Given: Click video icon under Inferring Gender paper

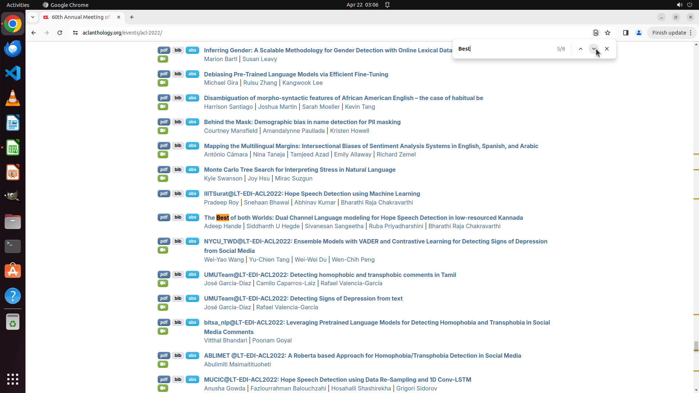Looking at the screenshot, I should [163, 59].
